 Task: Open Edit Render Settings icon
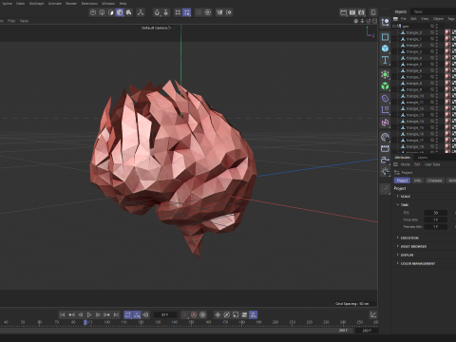coord(361,12)
